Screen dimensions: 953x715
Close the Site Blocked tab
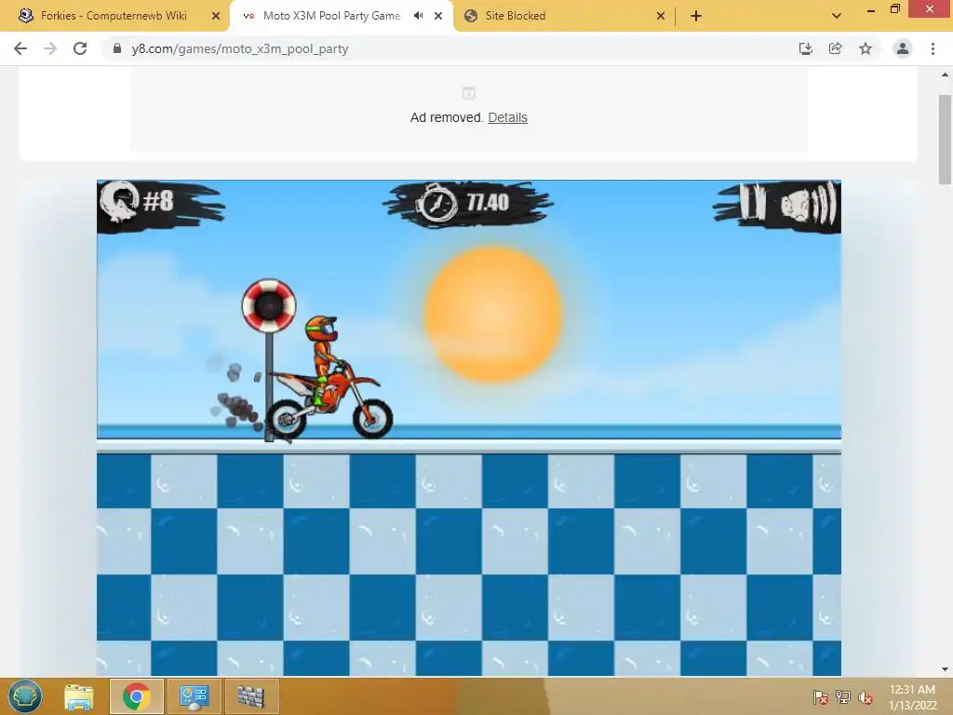point(661,16)
